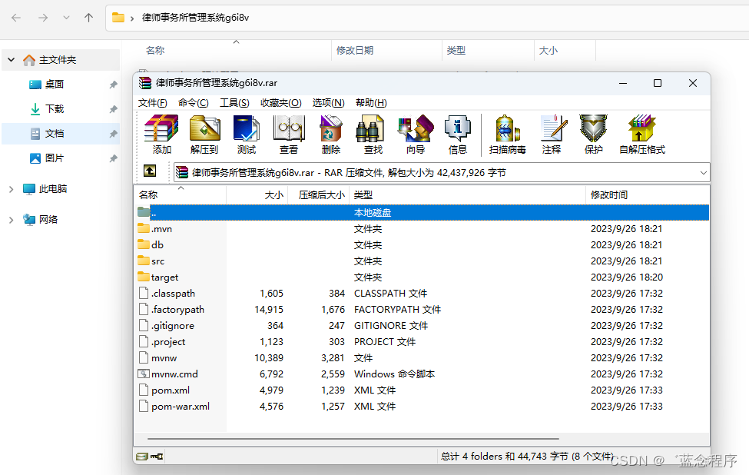Click Explorer back arrow button
This screenshot has width=749, height=475.
click(16, 18)
